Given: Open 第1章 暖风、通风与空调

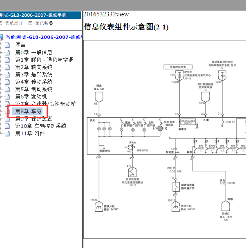Looking at the screenshot, I should tap(44, 60).
